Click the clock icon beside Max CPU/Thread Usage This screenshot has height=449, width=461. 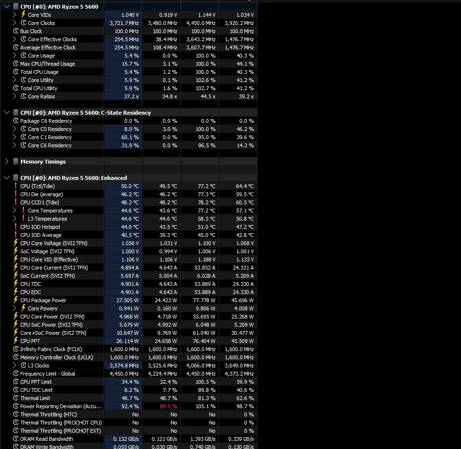[x=16, y=63]
